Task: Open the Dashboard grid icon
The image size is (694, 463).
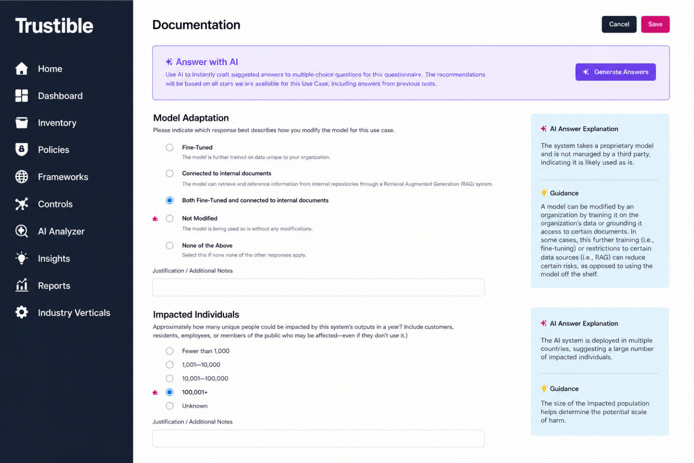Action: tap(22, 96)
